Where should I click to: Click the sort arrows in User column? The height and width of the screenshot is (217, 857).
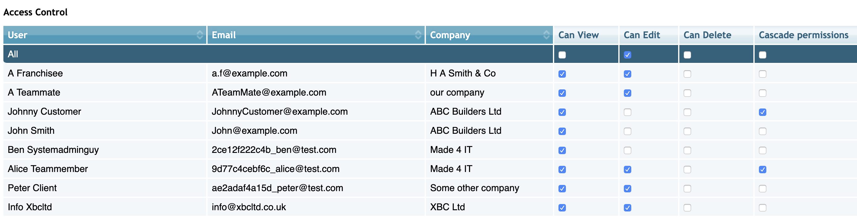point(200,35)
